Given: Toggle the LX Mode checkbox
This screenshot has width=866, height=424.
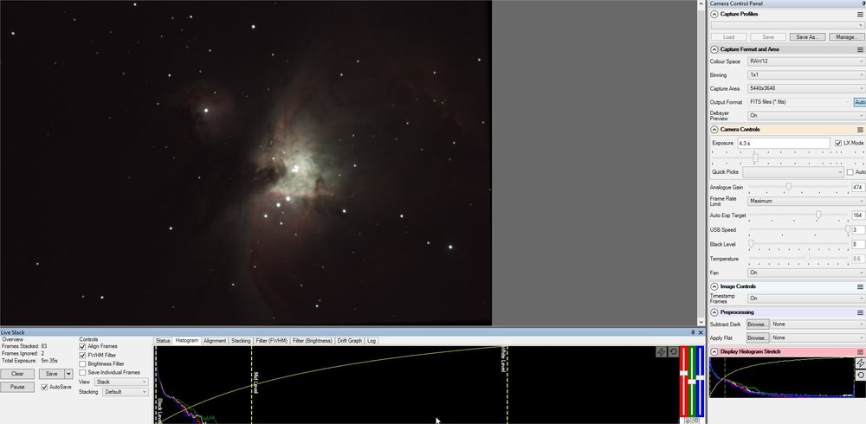Looking at the screenshot, I should click(838, 143).
